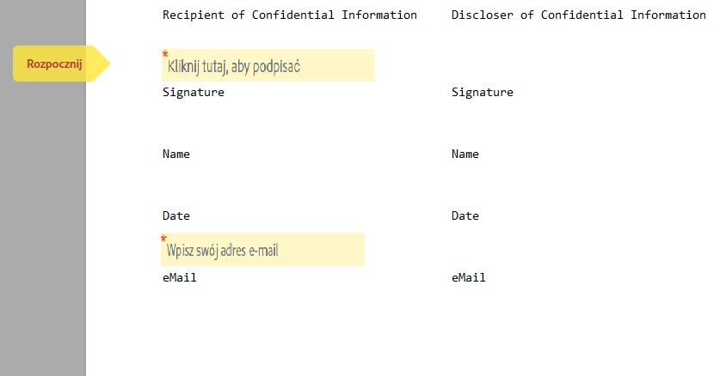Click the pointed arrow tip of Rozpocznij tag
Viewport: 714px width, 376px height.
point(104,64)
